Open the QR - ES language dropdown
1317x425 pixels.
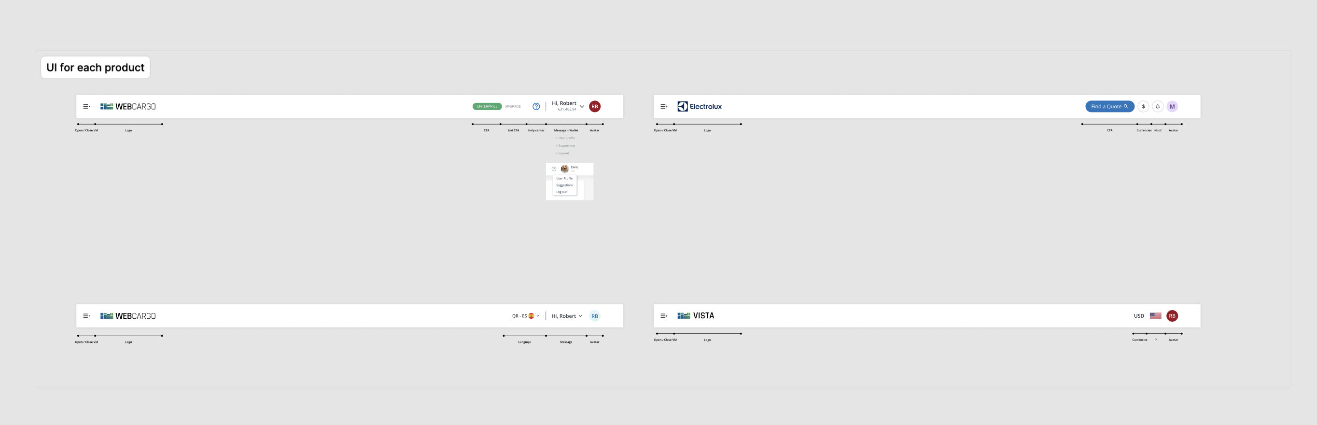click(x=526, y=316)
